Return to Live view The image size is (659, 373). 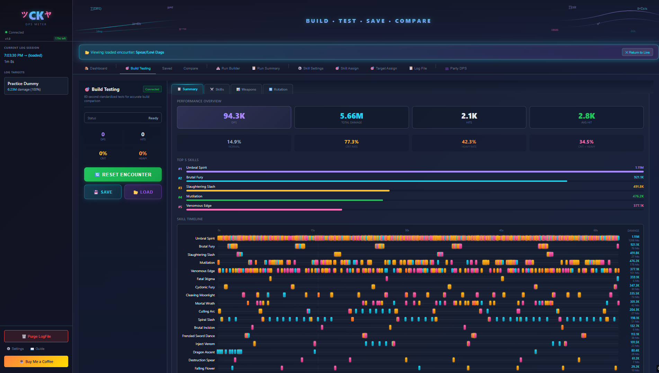(638, 52)
